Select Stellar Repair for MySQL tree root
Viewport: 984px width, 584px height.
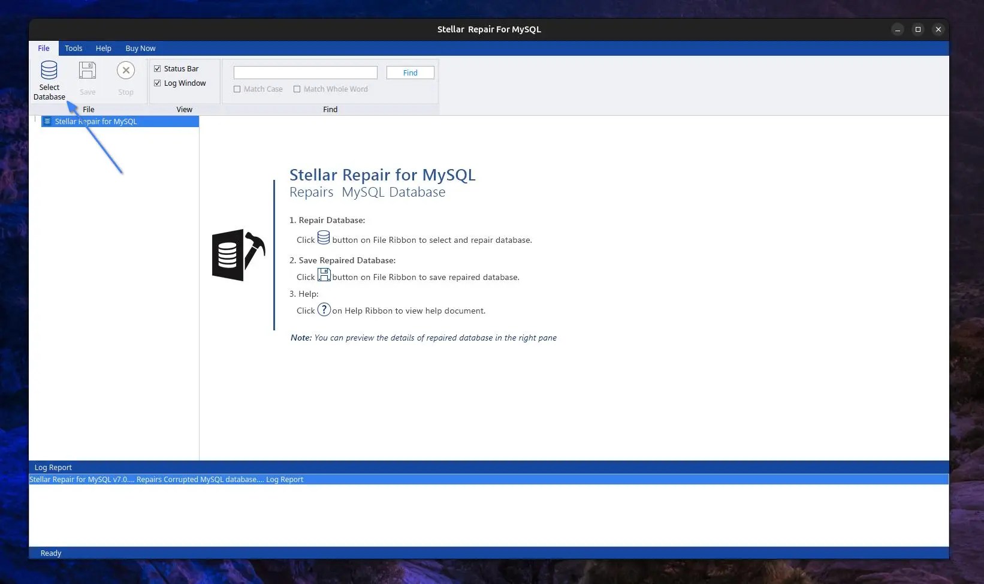click(120, 121)
